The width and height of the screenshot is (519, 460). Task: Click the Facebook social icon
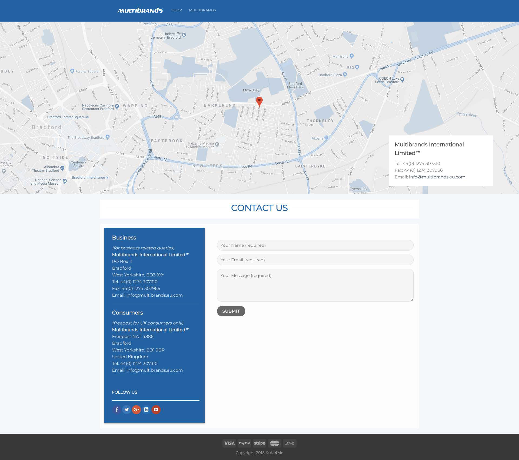click(x=117, y=410)
